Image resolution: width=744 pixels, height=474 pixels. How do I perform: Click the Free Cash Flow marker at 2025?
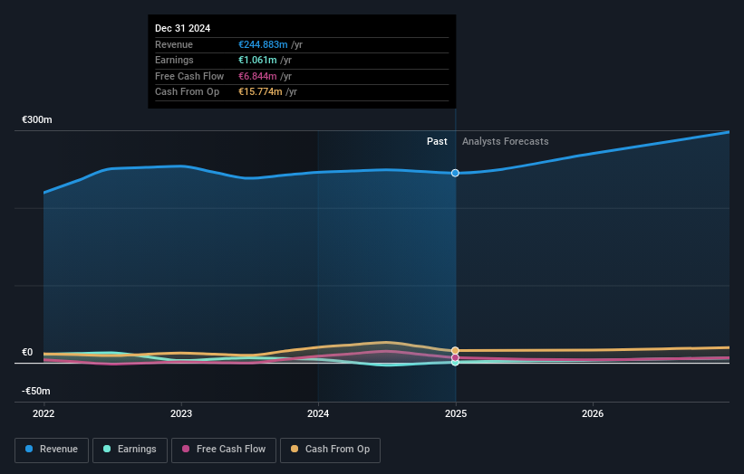coord(455,357)
